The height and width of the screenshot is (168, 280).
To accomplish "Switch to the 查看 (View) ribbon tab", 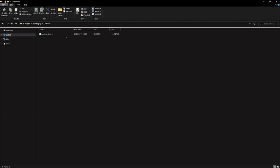I will [25, 5].
